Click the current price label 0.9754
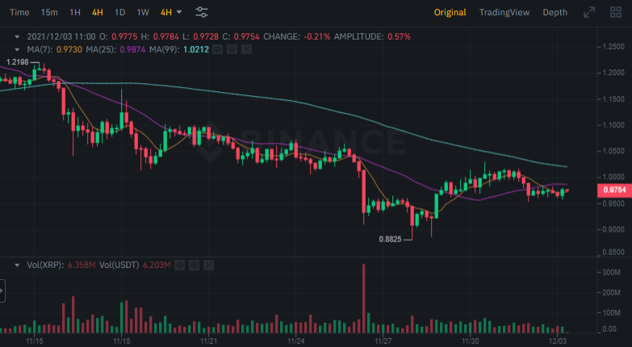Screen dimensions: 632x347 click(613, 190)
